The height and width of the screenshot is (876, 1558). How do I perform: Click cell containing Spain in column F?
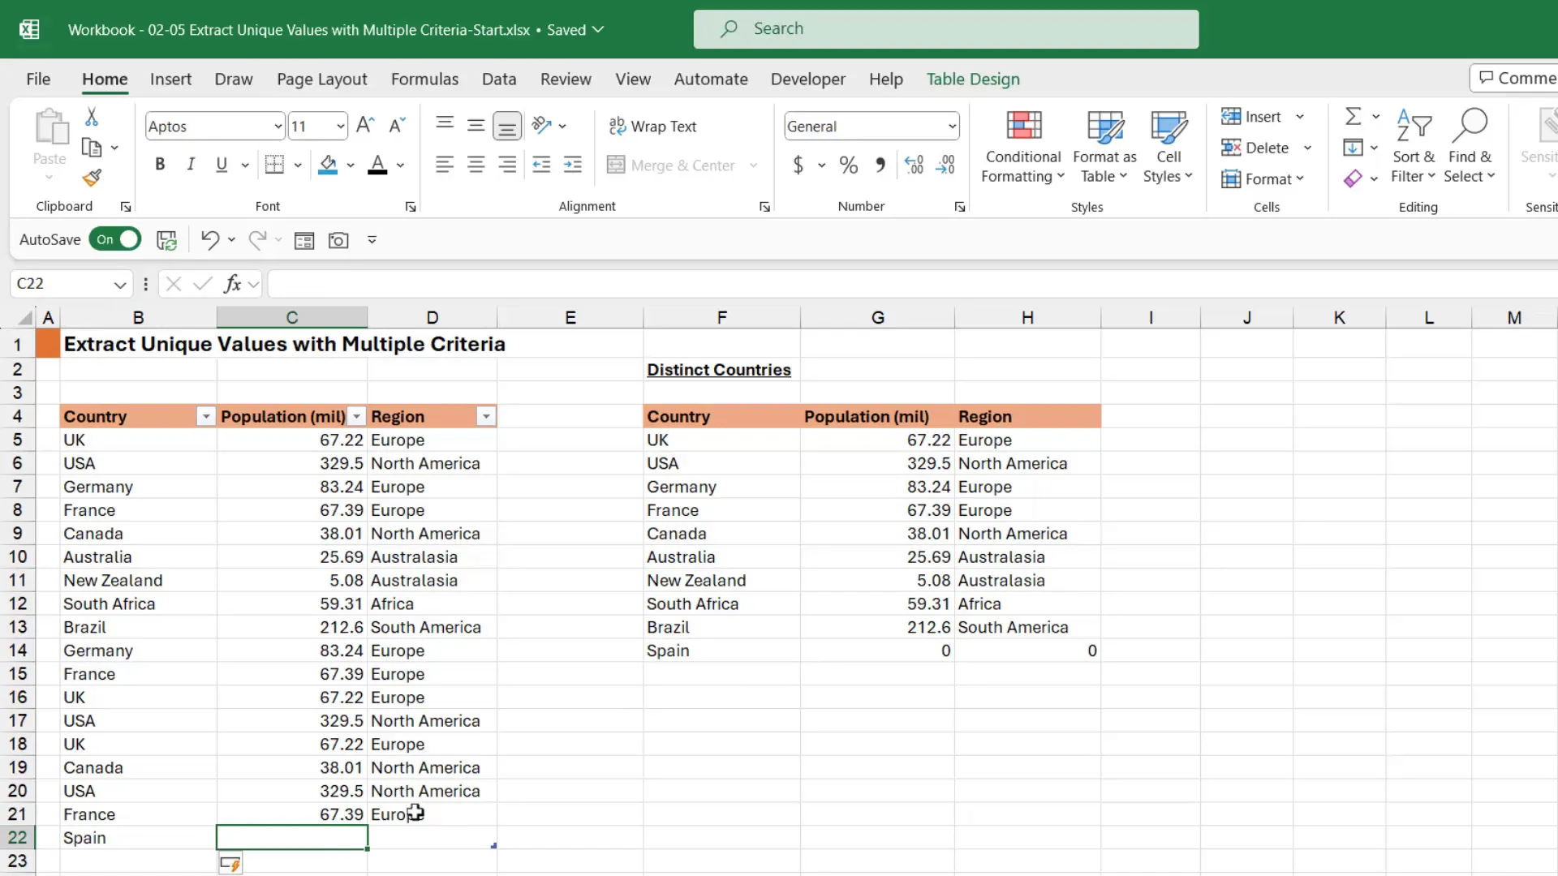[x=721, y=651]
